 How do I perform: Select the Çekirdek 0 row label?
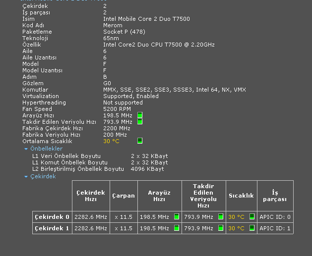52,217
